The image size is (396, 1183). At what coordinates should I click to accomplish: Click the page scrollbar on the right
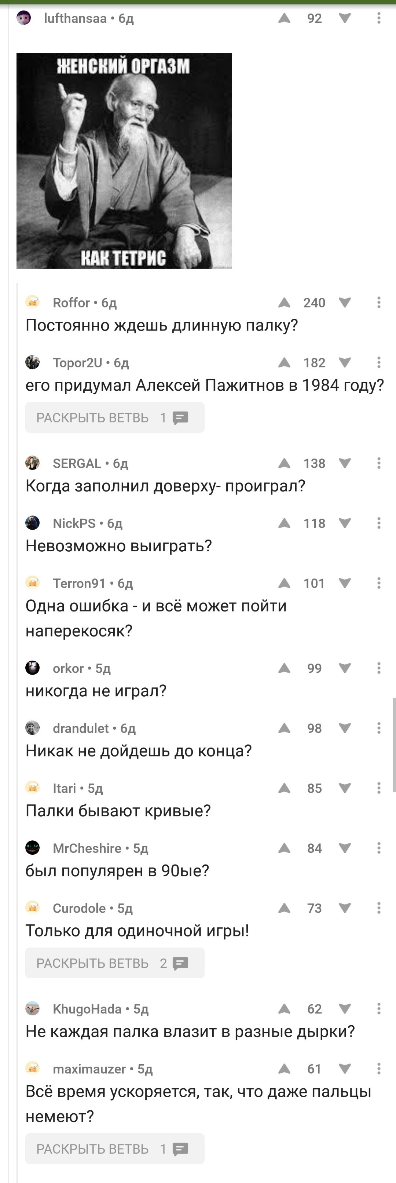pyautogui.click(x=393, y=744)
